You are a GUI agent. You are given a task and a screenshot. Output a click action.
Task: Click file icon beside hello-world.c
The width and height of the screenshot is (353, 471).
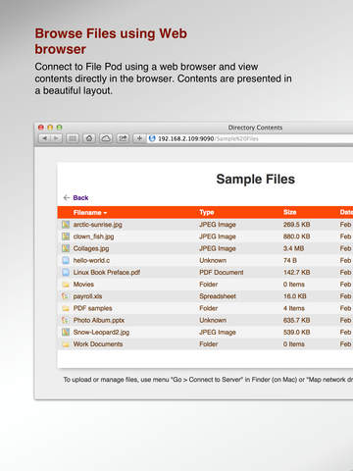[x=66, y=260]
